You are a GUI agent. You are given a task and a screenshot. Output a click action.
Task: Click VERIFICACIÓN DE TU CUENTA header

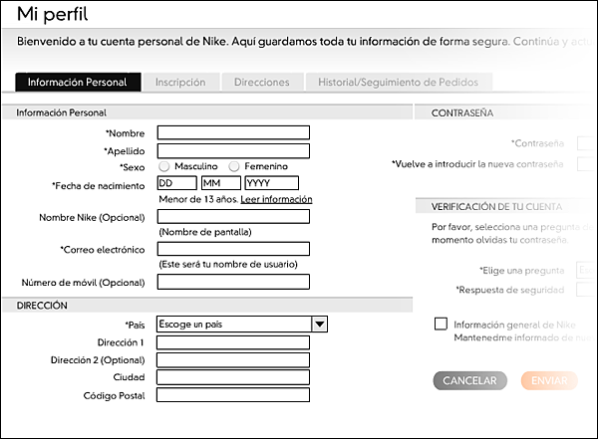tap(496, 207)
